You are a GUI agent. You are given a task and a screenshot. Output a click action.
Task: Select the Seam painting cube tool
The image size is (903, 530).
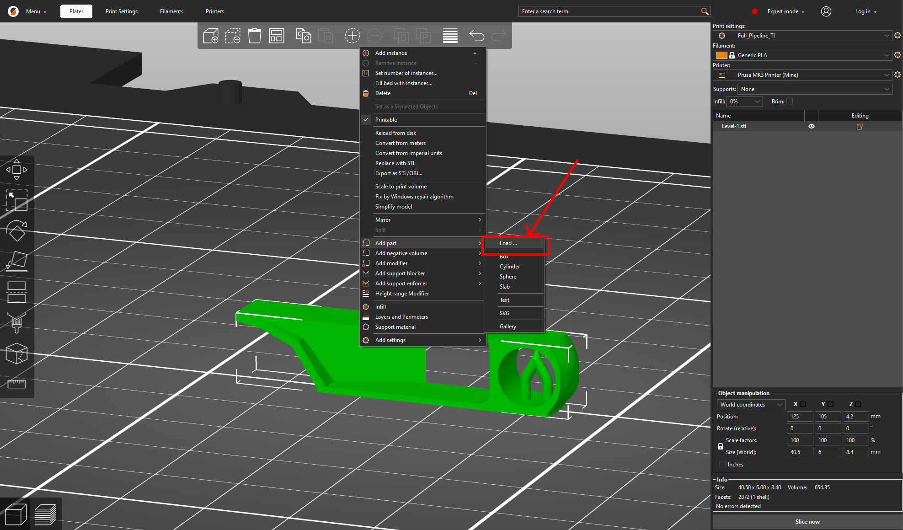(16, 353)
